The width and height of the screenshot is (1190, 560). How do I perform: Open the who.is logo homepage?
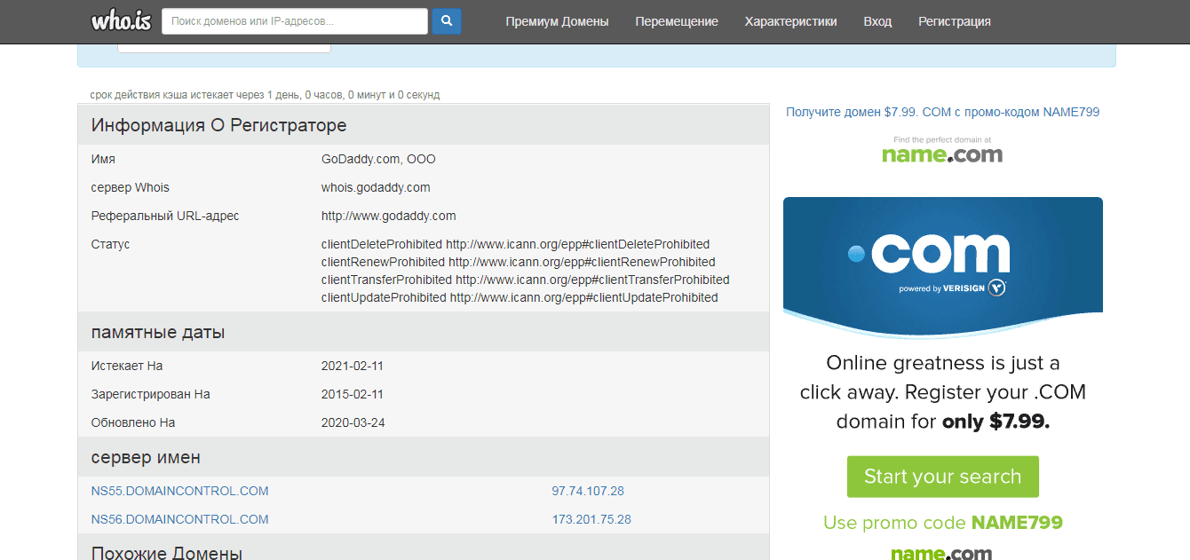point(121,20)
